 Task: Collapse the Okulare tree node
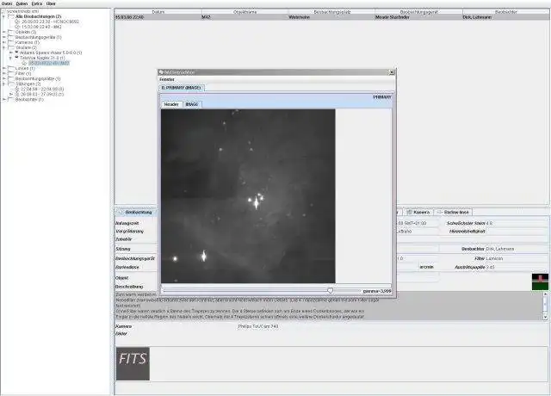(x=3, y=47)
